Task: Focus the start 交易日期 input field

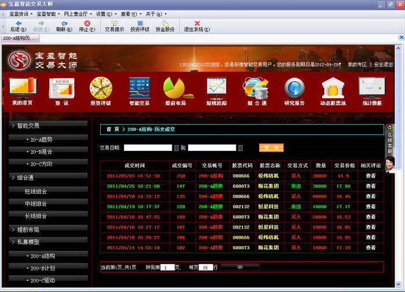Action: click(148, 147)
